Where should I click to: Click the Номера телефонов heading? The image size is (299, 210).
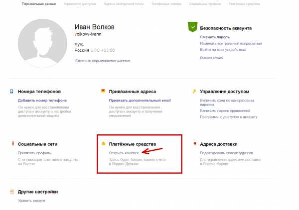39,92
